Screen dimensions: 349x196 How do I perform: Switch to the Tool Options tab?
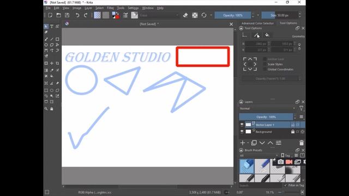pyautogui.click(x=288, y=23)
